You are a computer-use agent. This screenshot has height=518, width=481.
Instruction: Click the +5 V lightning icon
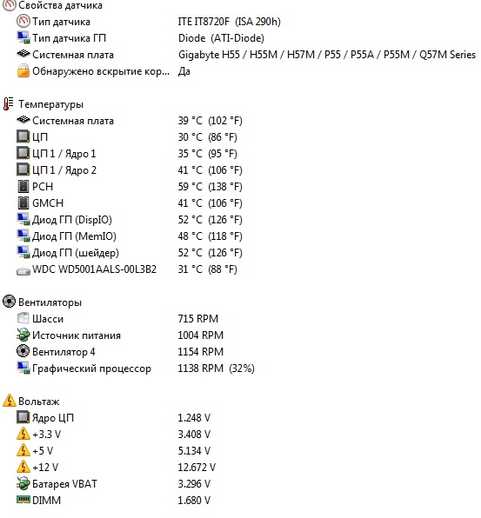point(23,450)
